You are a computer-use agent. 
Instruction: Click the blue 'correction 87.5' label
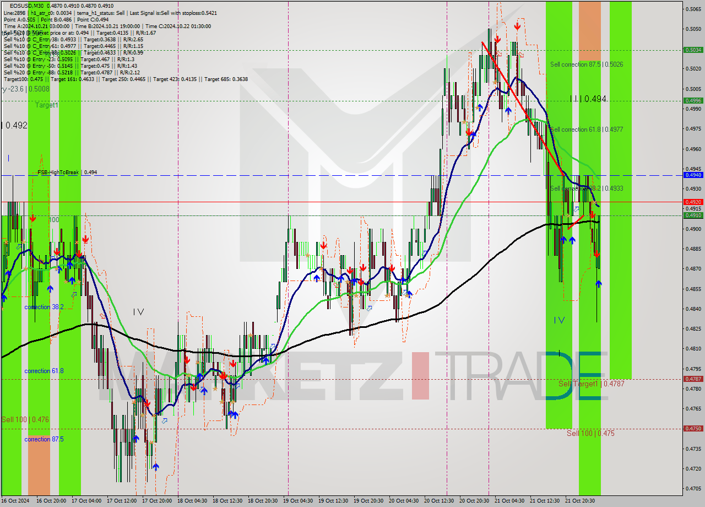[x=44, y=439]
